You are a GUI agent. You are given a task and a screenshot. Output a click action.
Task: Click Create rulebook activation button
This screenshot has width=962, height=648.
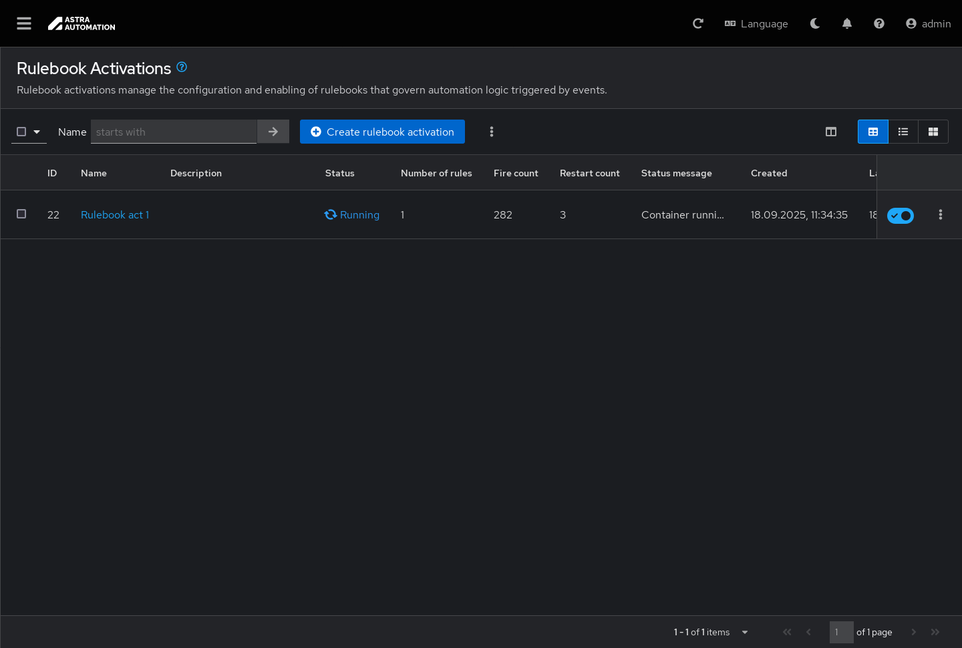[x=382, y=132]
